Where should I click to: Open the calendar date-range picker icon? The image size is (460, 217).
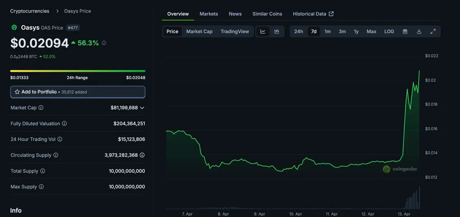405,31
